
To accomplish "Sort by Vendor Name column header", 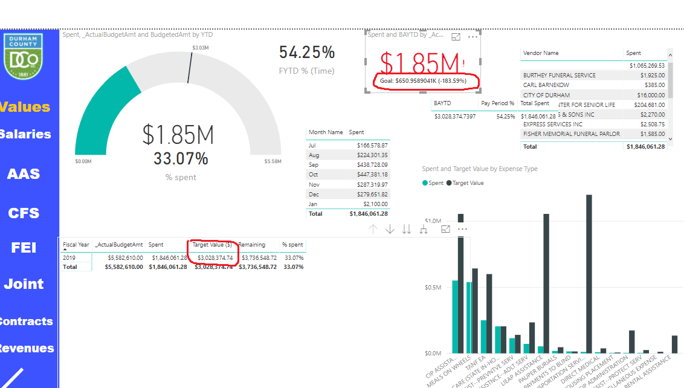I will tap(541, 53).
